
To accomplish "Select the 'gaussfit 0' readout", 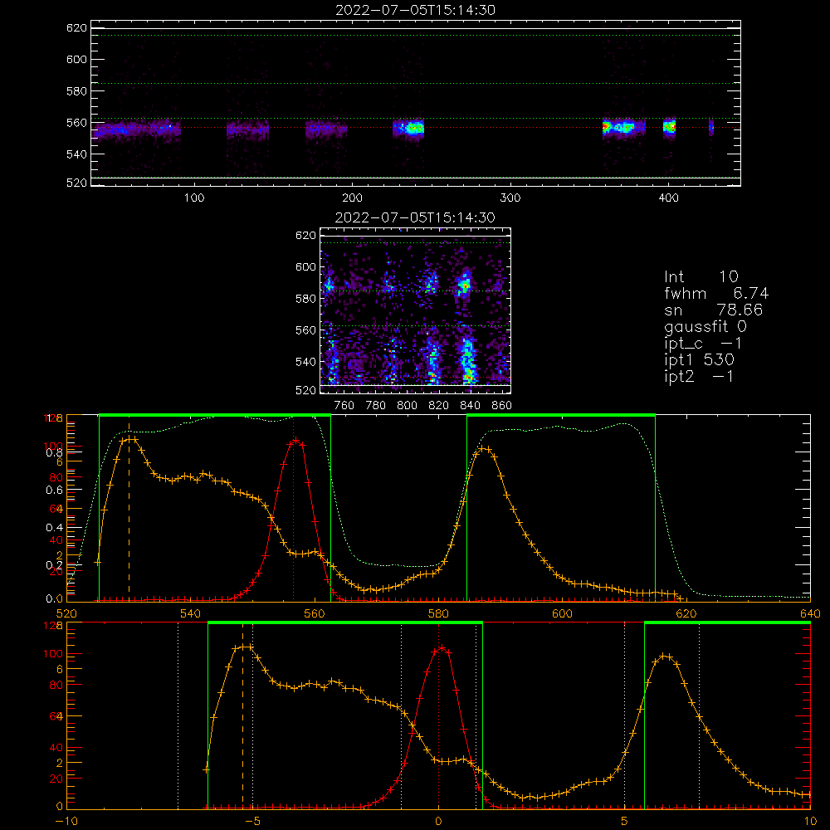I will coord(705,327).
